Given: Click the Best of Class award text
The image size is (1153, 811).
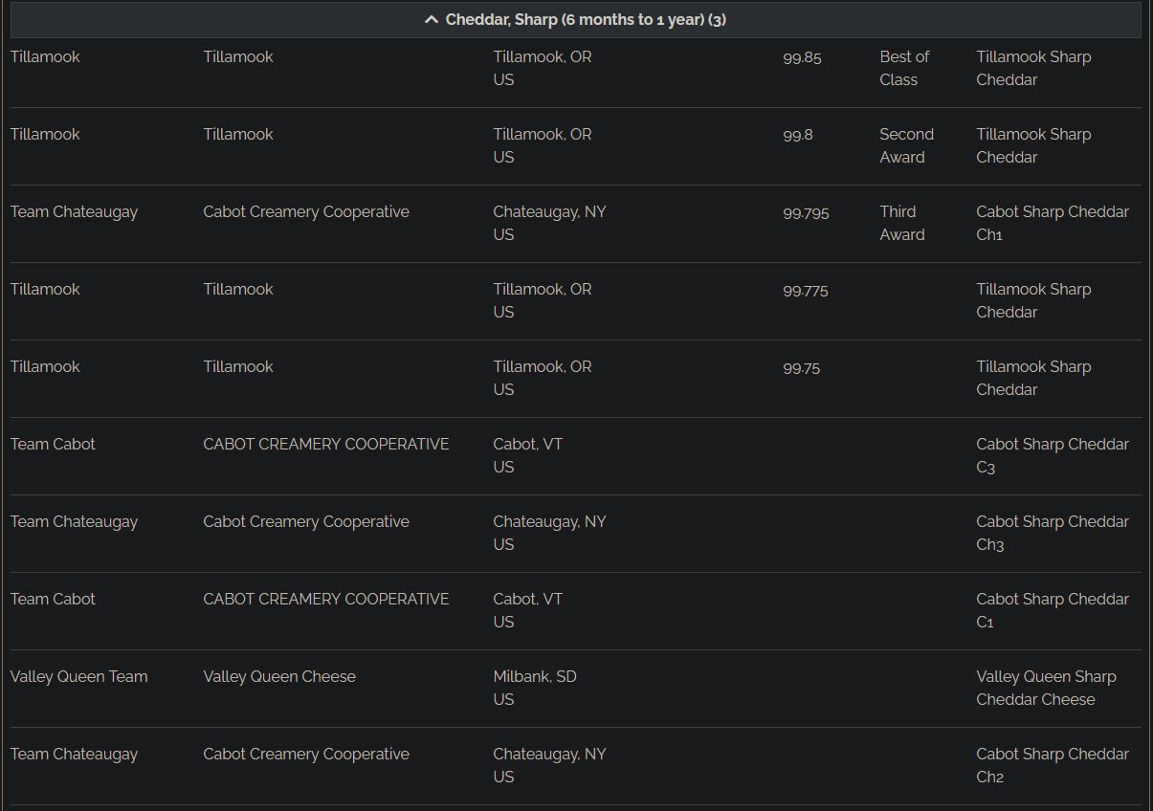Looking at the screenshot, I should pyautogui.click(x=904, y=68).
